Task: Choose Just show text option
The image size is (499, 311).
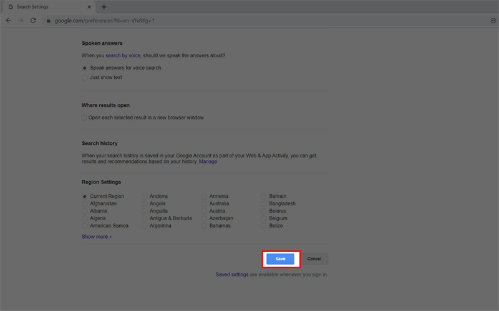Action: click(85, 78)
